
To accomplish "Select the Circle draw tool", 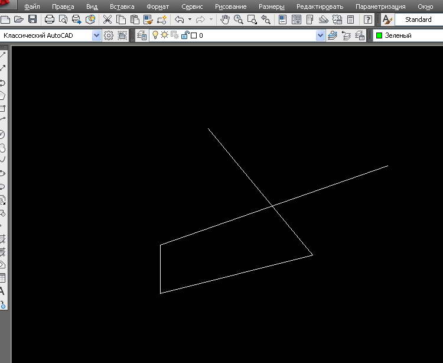I will pyautogui.click(x=2, y=135).
